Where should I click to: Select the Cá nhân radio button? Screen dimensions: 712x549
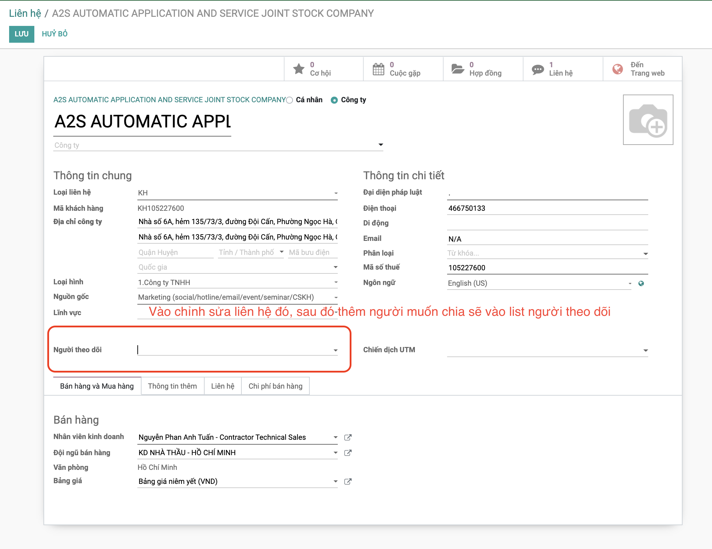click(289, 100)
